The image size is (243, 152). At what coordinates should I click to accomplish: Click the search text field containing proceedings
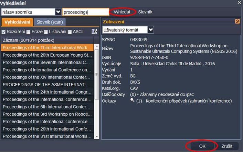[x=86, y=12]
